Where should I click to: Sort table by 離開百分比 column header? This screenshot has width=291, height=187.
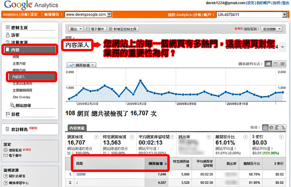[251, 163]
